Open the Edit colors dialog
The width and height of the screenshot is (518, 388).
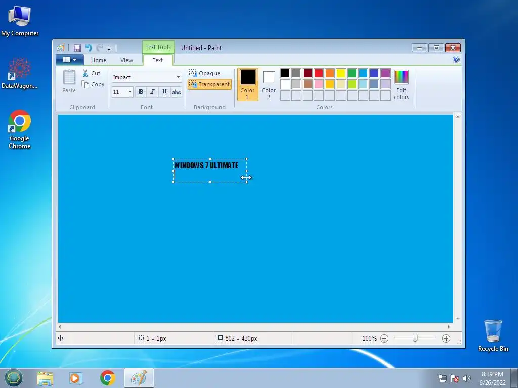[401, 84]
